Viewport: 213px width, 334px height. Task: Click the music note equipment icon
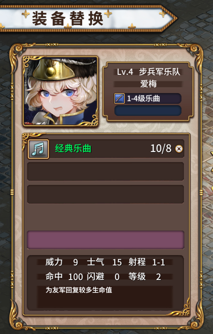tap(38, 149)
